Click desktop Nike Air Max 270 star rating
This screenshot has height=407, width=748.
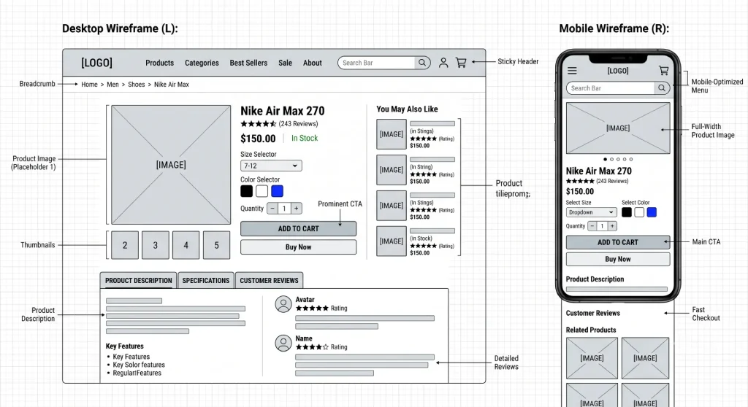[258, 124]
